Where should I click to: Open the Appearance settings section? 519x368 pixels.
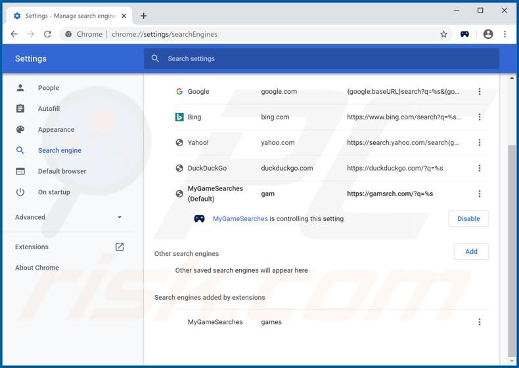(x=56, y=130)
